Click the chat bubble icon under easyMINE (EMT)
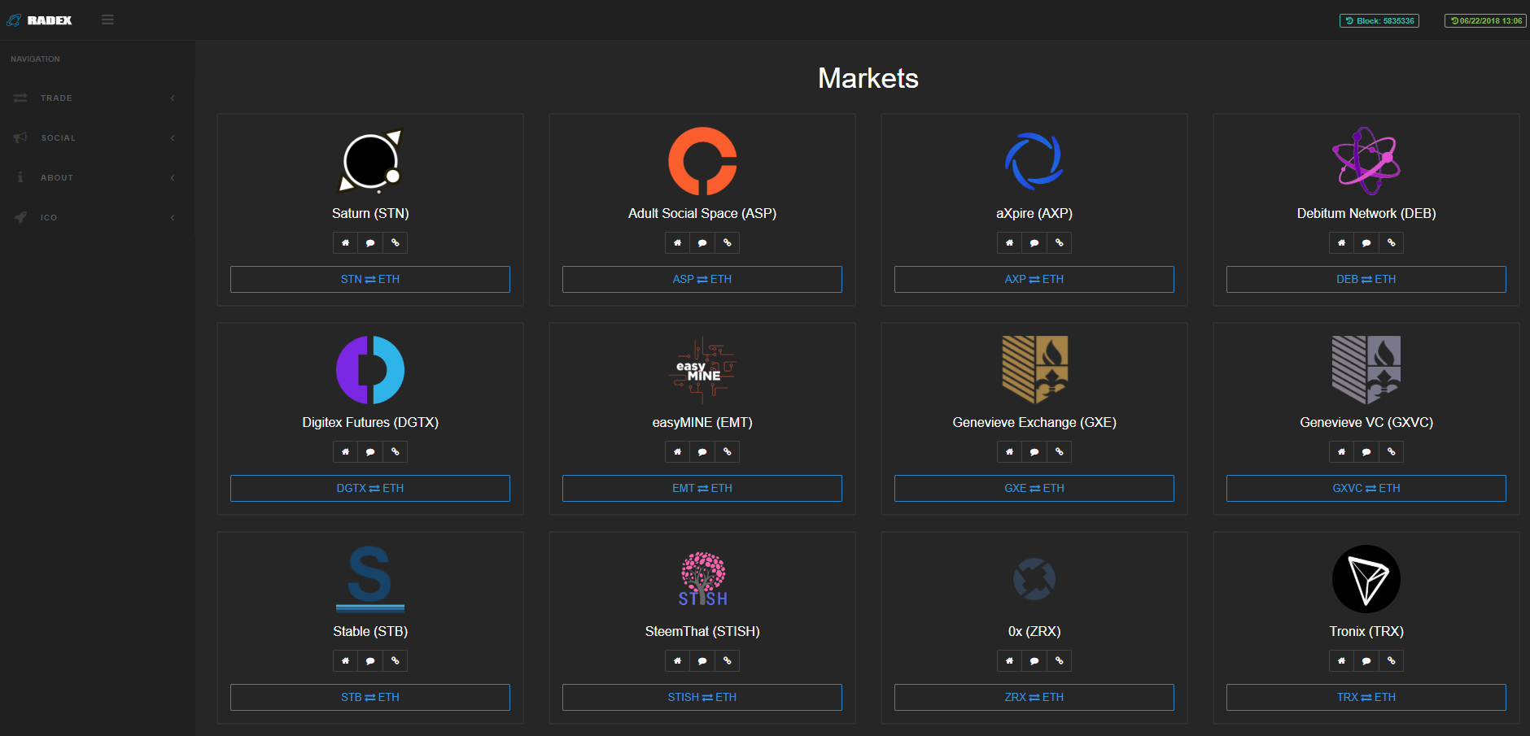This screenshot has height=736, width=1530. tap(702, 451)
